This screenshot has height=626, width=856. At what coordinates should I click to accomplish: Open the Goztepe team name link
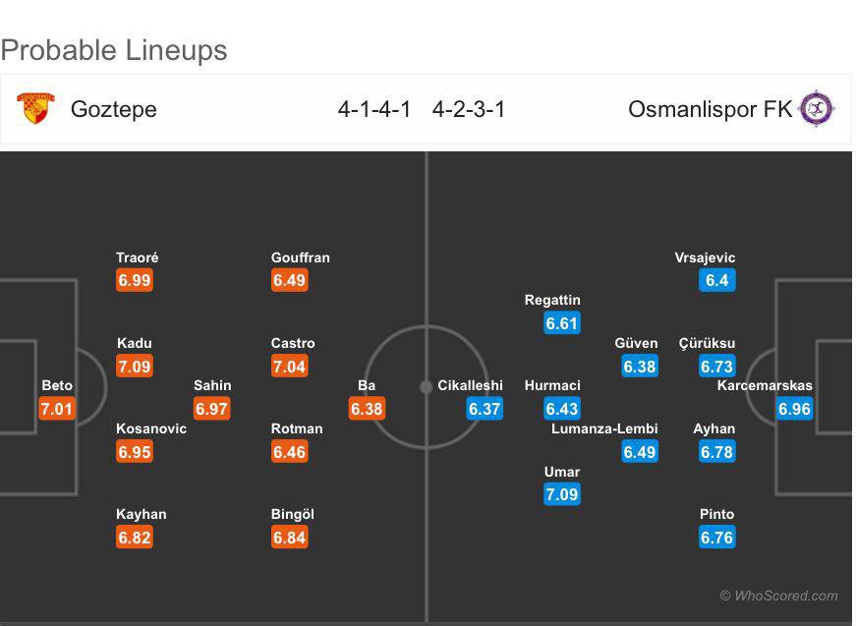pos(114,109)
